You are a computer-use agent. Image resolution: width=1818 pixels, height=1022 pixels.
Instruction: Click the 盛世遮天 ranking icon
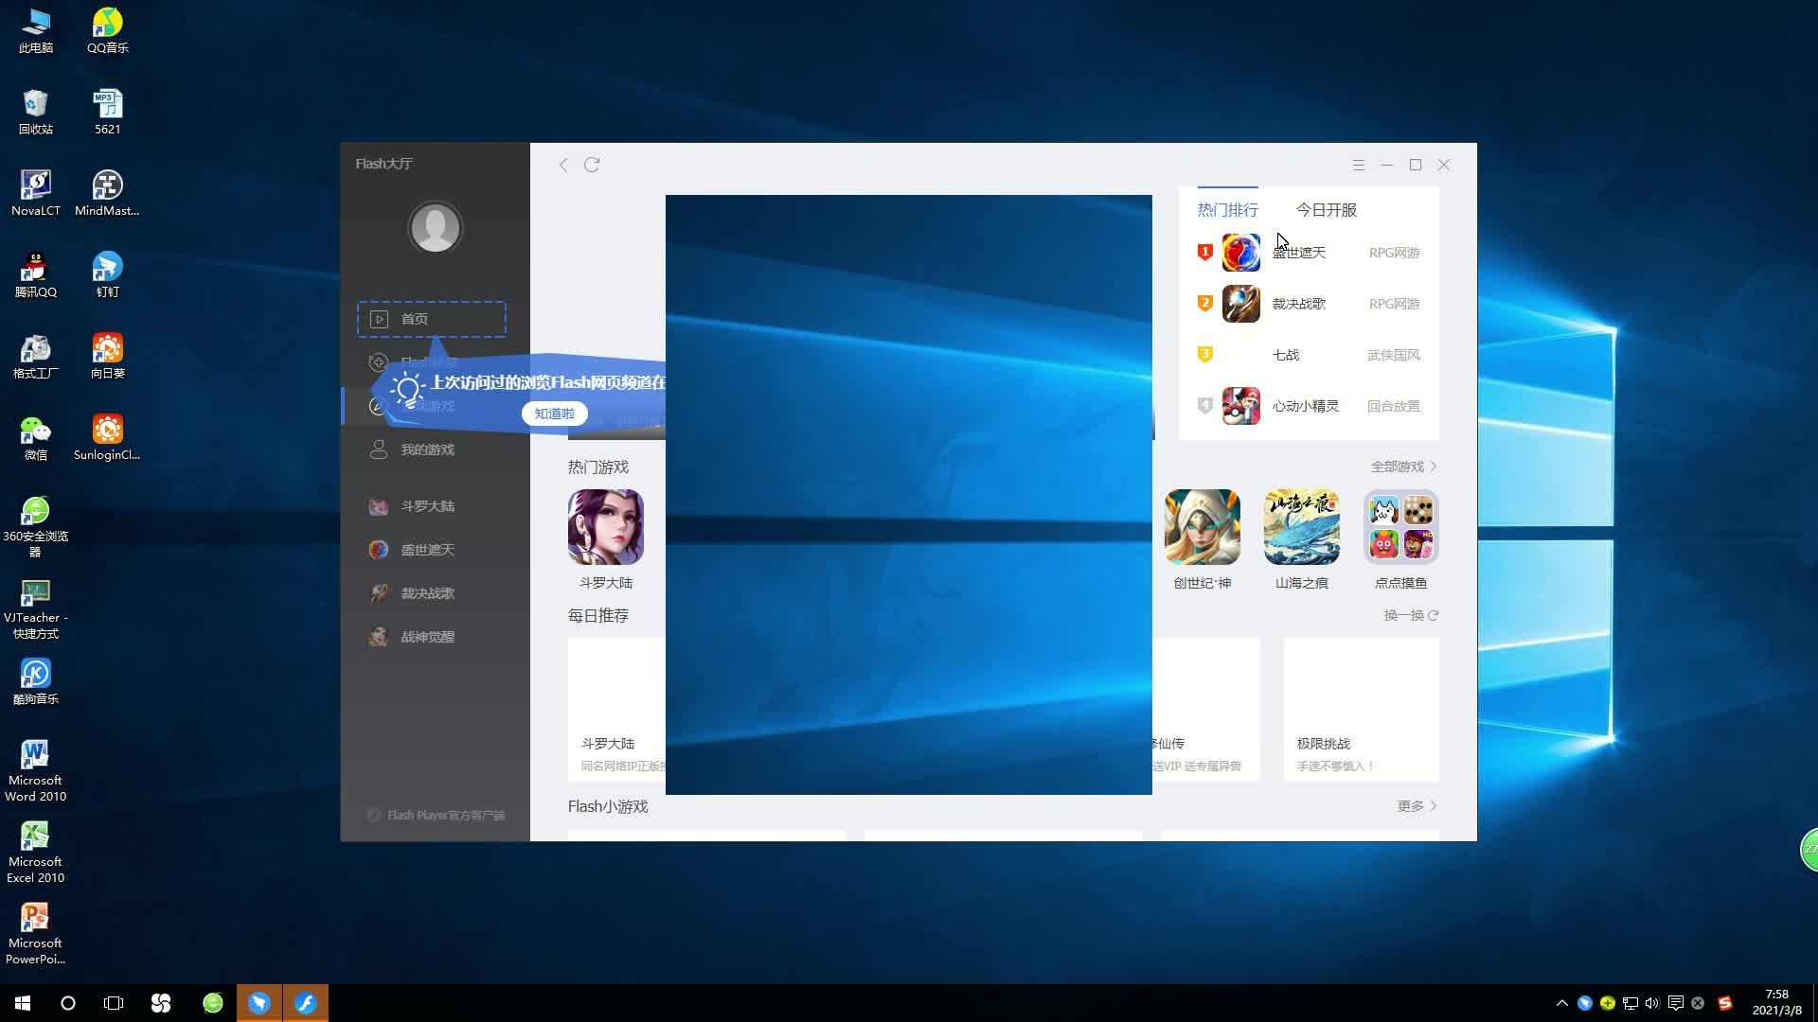1240,253
